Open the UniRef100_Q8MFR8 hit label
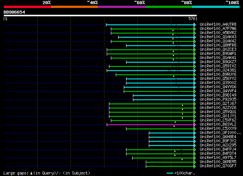Screen dimensions: 243x176 click(218, 45)
